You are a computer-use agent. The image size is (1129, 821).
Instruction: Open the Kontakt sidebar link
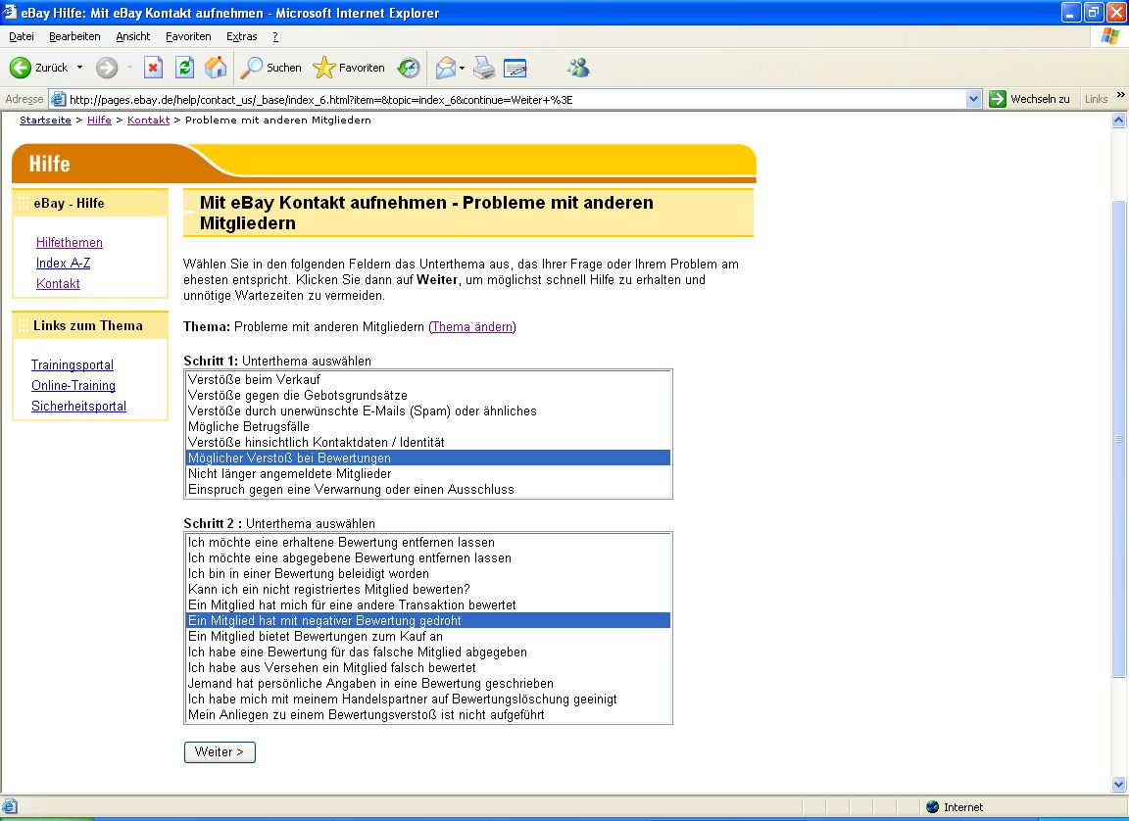58,283
